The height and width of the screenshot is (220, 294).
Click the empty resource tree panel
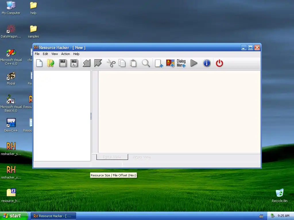coord(62,116)
